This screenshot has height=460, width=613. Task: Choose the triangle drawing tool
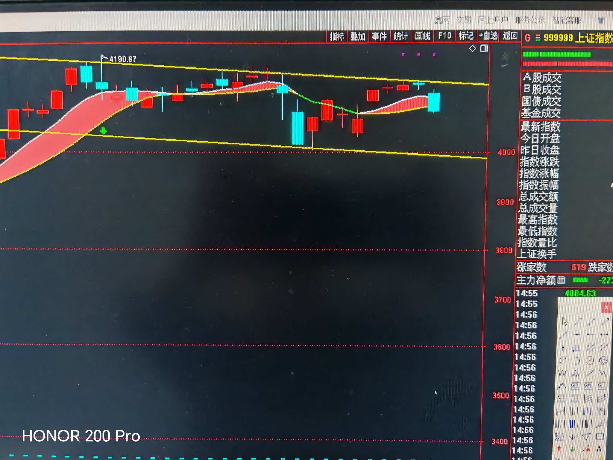[x=586, y=437]
